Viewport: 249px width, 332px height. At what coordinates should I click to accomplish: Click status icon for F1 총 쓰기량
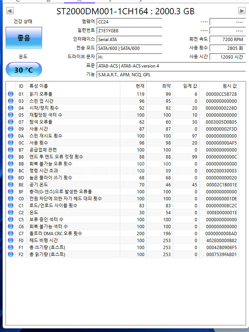click(11, 248)
